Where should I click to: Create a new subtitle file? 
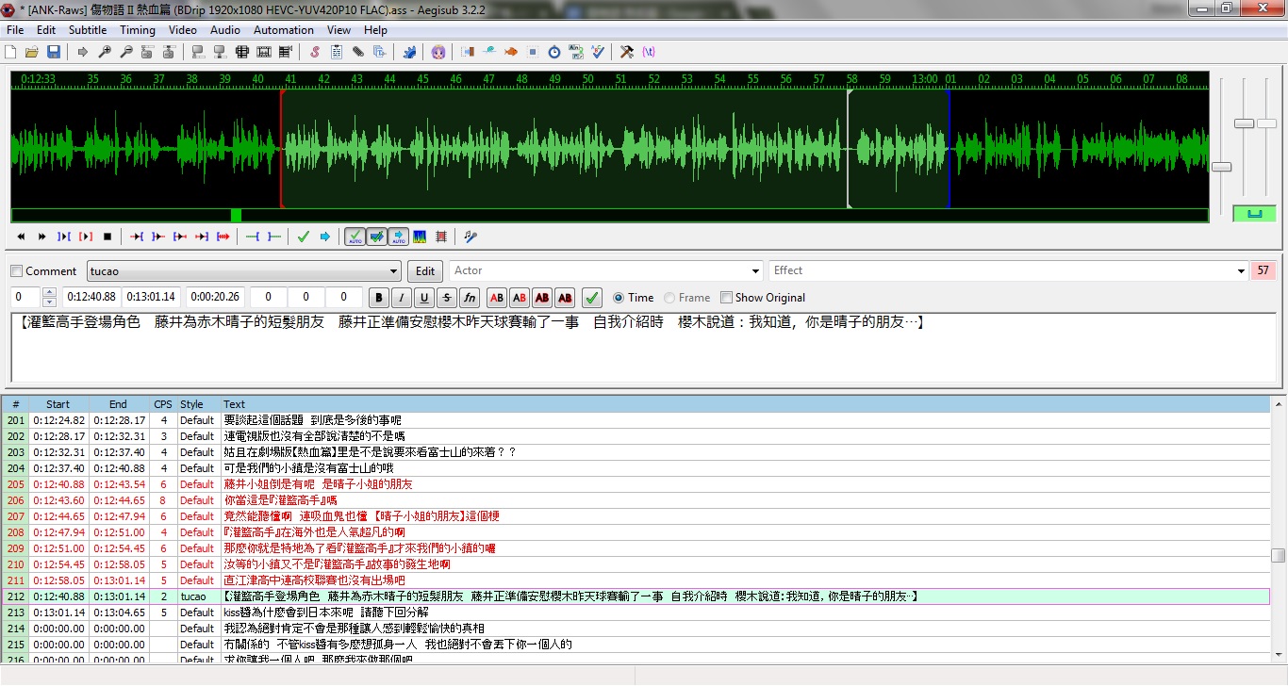(9, 52)
